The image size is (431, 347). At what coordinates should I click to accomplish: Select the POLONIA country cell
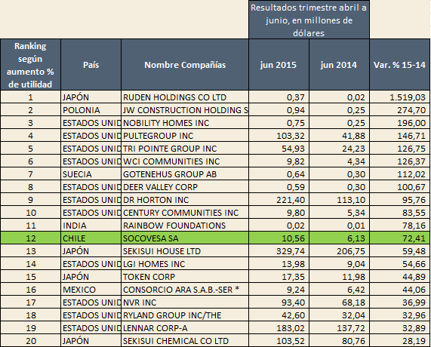coord(91,110)
